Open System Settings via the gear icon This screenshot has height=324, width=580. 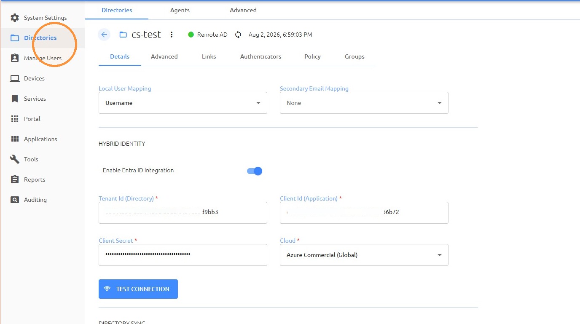pos(15,18)
